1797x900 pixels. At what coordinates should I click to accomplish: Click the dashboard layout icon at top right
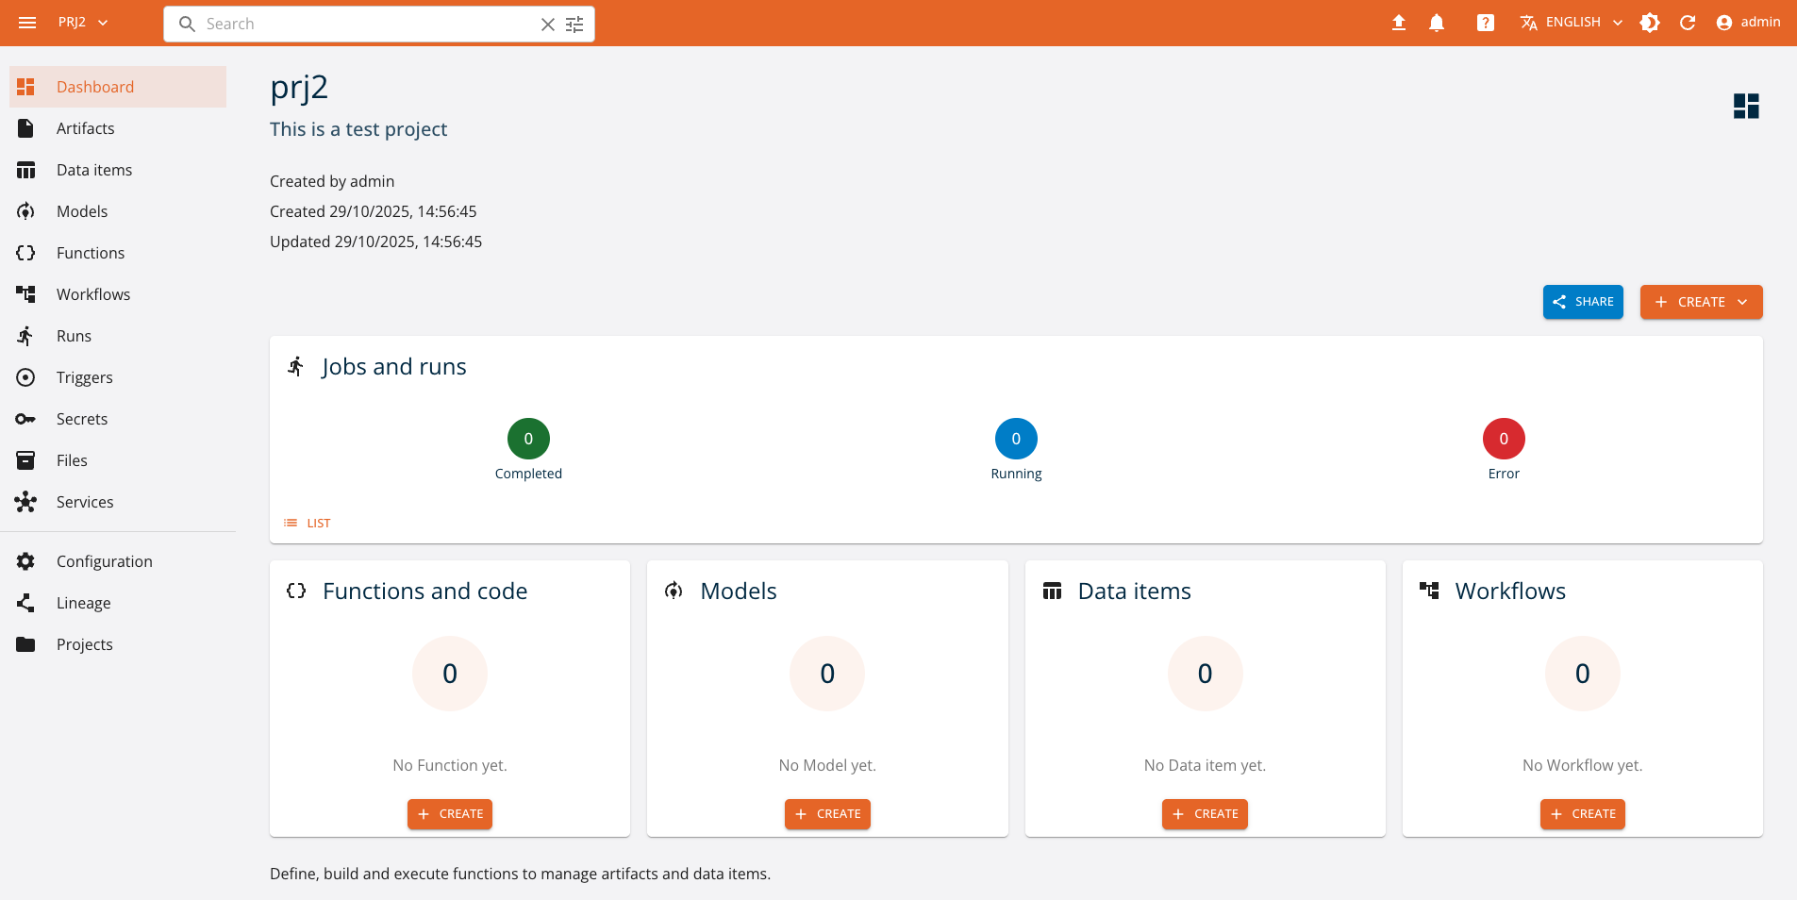[1746, 106]
